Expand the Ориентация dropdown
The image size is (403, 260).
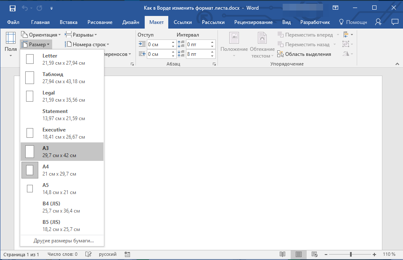point(41,34)
